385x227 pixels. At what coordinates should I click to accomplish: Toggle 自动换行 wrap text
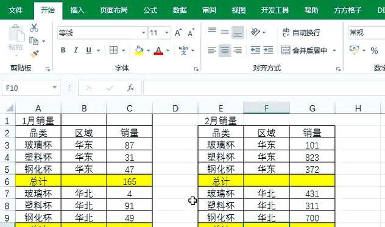pyautogui.click(x=302, y=32)
